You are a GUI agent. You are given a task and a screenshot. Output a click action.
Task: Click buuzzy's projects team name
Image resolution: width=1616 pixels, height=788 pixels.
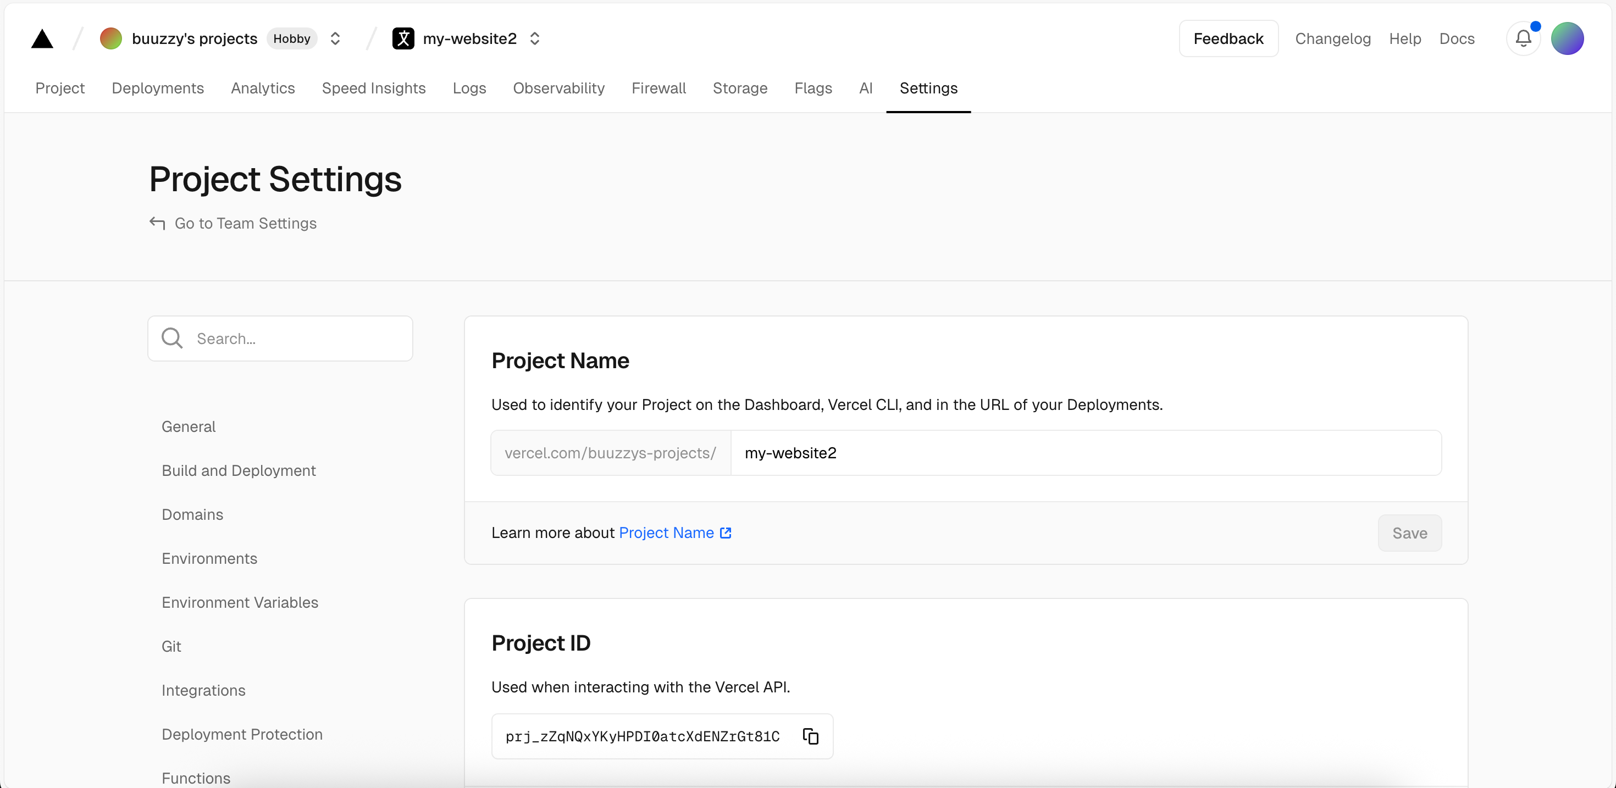point(195,39)
